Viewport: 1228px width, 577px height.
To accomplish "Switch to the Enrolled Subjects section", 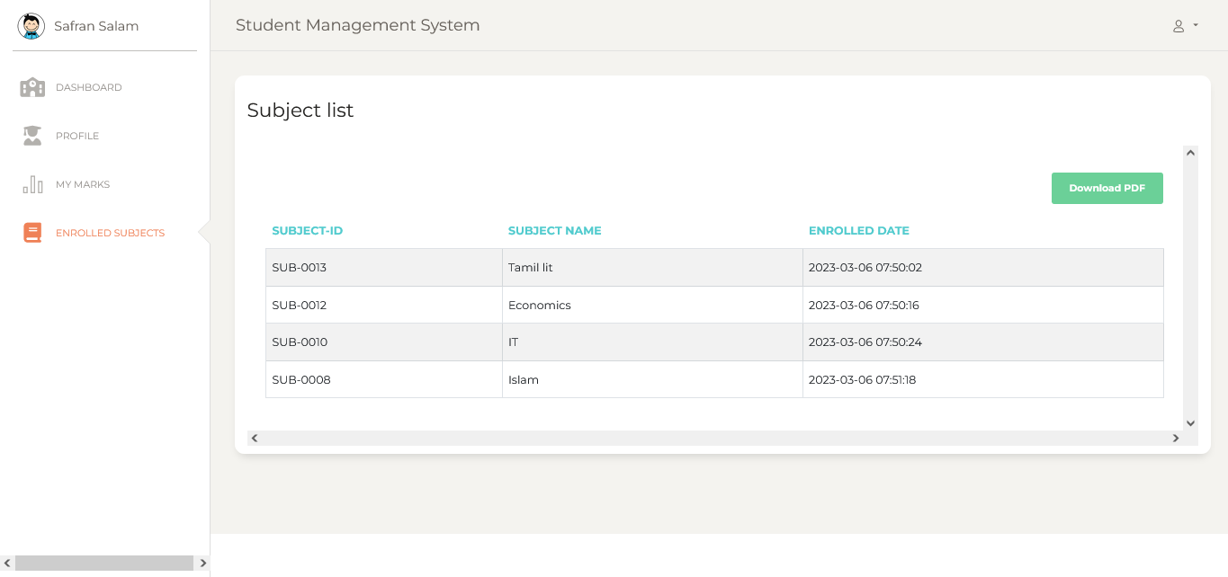I will pyautogui.click(x=110, y=232).
